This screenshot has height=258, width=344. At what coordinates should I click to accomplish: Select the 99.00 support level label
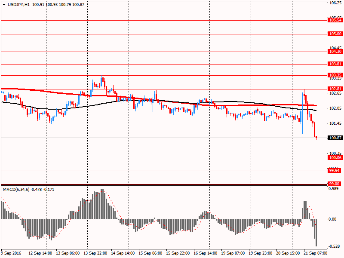coord(334,184)
